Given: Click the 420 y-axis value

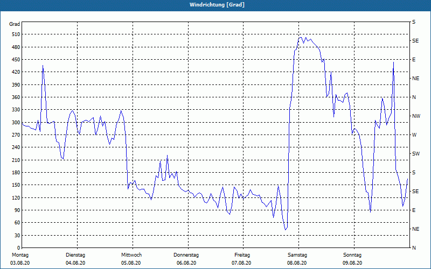Looking at the screenshot, I should coord(16,72).
